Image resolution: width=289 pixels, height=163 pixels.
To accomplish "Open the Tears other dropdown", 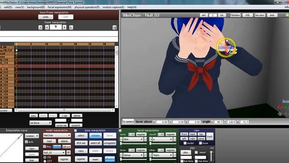I will pos(163,155).
